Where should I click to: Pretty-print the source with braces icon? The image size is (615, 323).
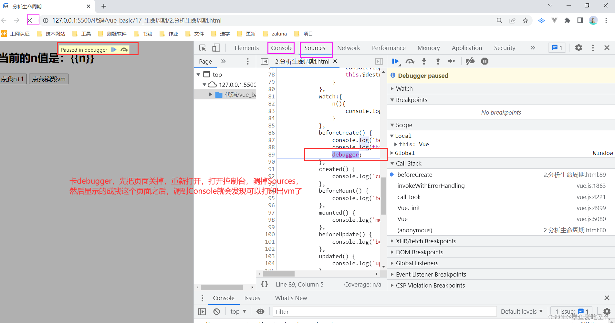(265, 284)
